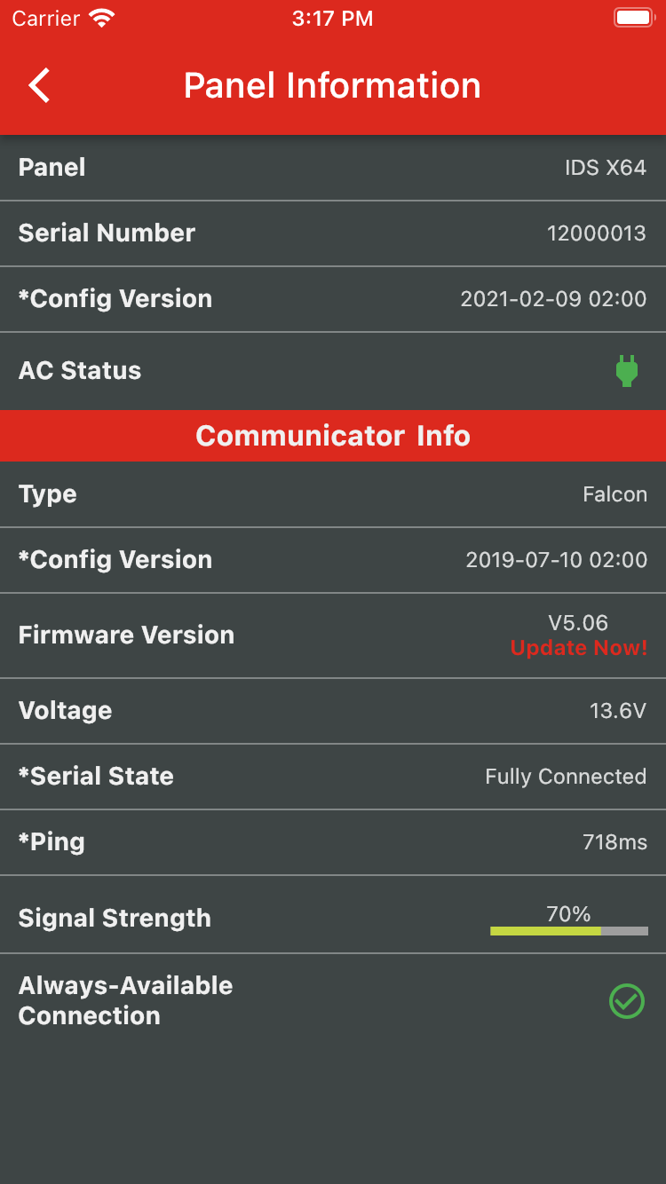Screen dimensions: 666x1184
Task: Select the Fully Connected serial state
Action: tap(565, 777)
